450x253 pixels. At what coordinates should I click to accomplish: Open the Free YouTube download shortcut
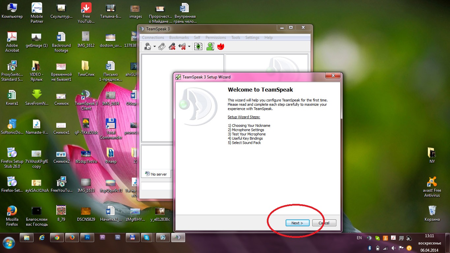86,13
